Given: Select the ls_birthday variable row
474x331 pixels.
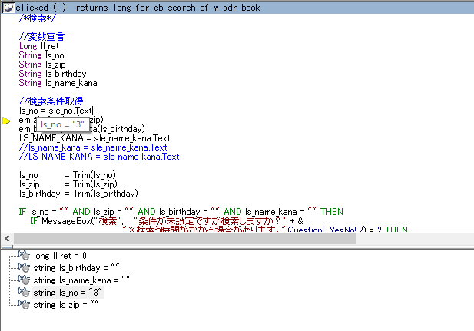Looking at the screenshot, I should 77,267.
